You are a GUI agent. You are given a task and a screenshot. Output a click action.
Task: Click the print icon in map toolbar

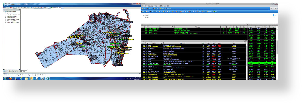pyautogui.click(x=8, y=8)
